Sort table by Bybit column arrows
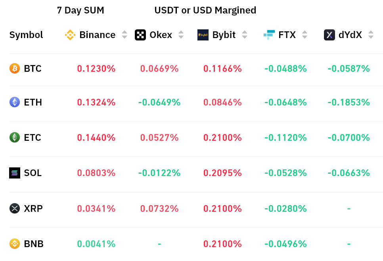383x261 pixels. (245, 35)
